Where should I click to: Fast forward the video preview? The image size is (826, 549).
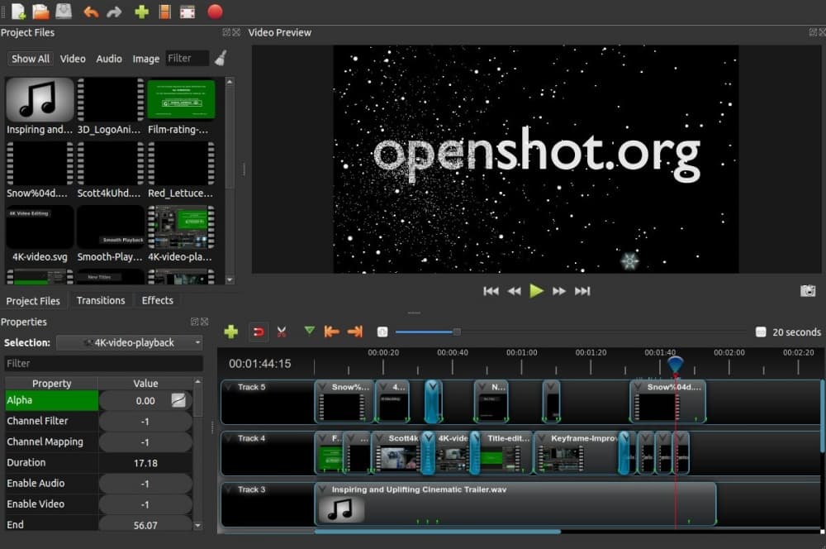(x=559, y=291)
